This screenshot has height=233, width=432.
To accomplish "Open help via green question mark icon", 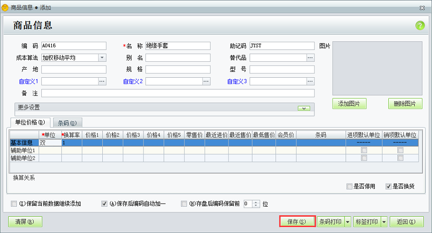I will [420, 25].
